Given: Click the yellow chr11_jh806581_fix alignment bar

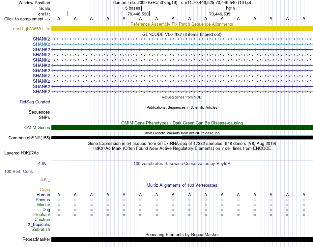Looking at the screenshot, I should coord(182,29).
